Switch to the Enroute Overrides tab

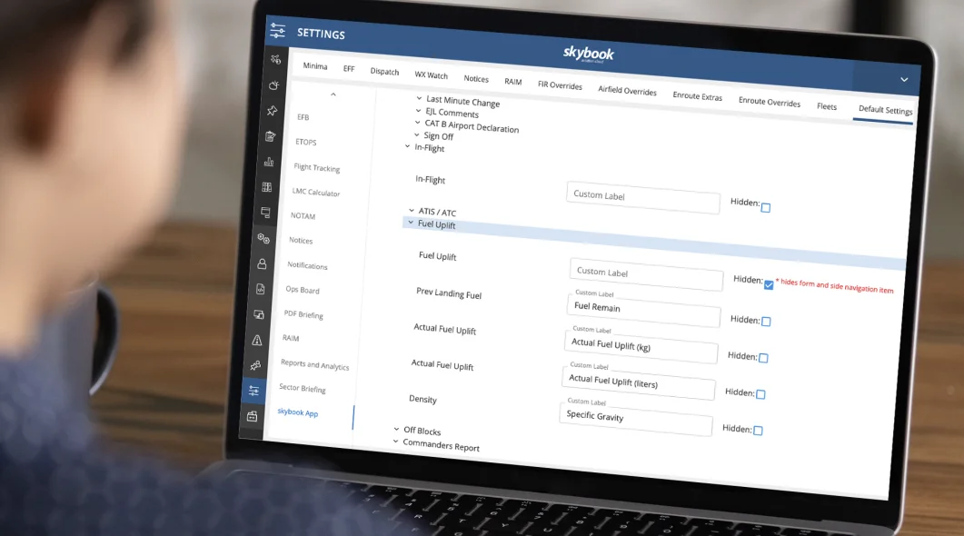[x=769, y=102]
